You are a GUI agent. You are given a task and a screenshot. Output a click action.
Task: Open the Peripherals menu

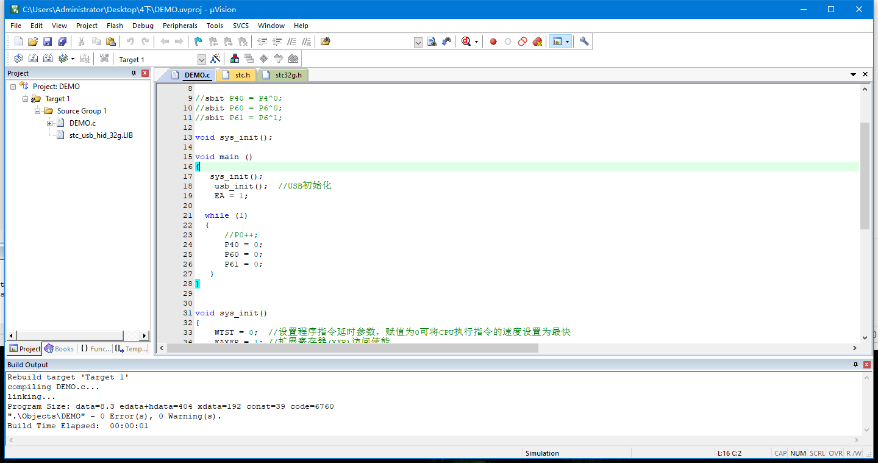click(x=180, y=26)
